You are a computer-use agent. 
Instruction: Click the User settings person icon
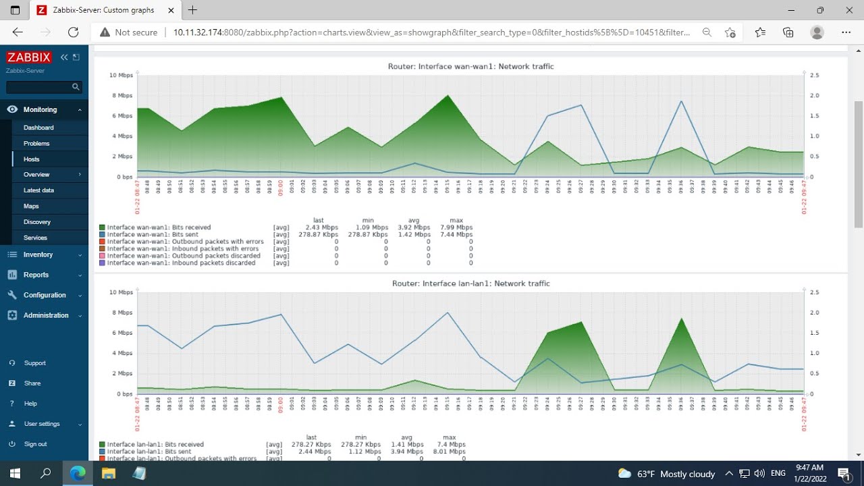tap(12, 424)
